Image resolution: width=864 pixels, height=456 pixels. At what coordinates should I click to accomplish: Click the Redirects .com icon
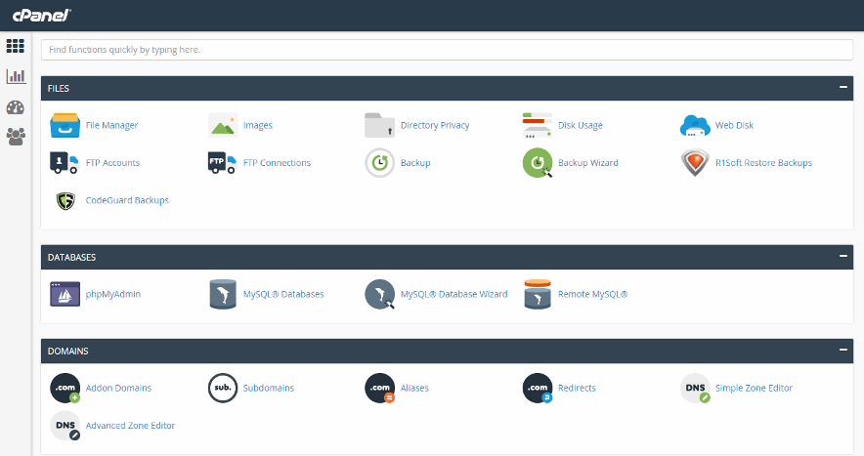point(538,389)
